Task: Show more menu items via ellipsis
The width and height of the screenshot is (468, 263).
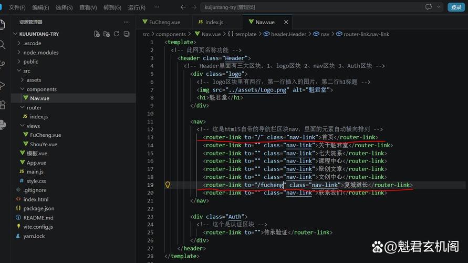Action: point(157,7)
